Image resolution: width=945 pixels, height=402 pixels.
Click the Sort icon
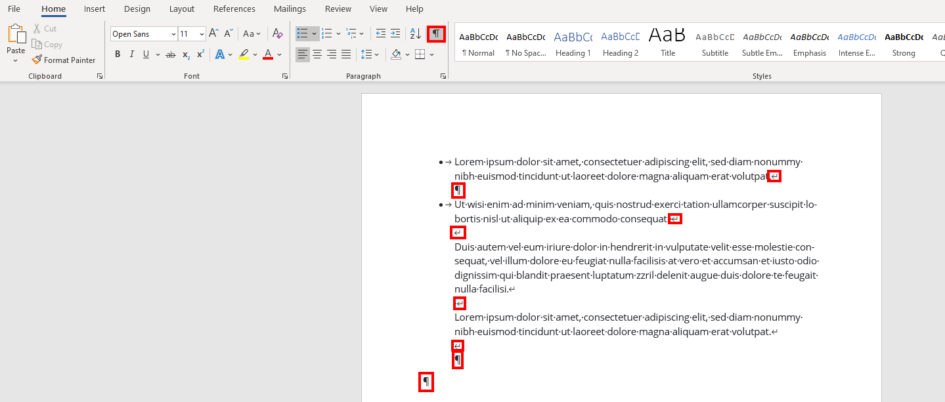[415, 34]
